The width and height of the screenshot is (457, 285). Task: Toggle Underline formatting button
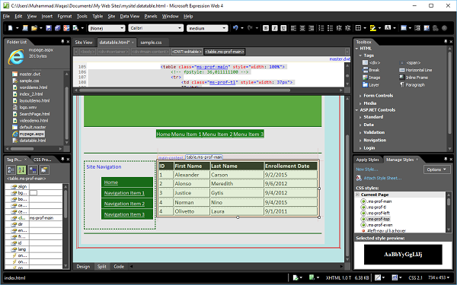pyautogui.click(x=283, y=28)
